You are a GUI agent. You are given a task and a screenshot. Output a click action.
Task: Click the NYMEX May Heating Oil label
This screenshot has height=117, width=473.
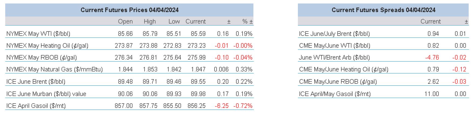tap(47, 46)
